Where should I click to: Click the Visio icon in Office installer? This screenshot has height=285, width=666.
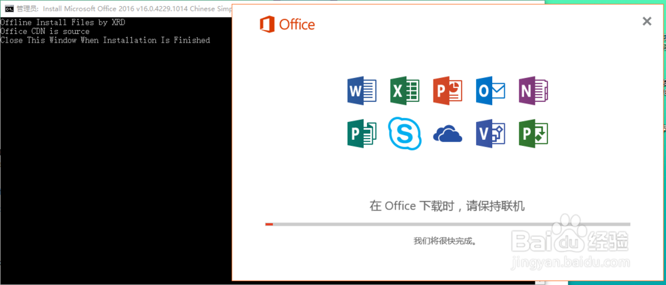point(491,133)
